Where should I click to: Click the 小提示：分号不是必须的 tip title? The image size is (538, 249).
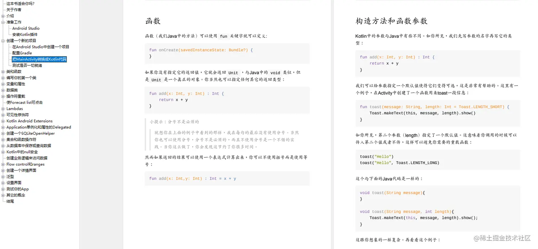pyautogui.click(x=174, y=122)
